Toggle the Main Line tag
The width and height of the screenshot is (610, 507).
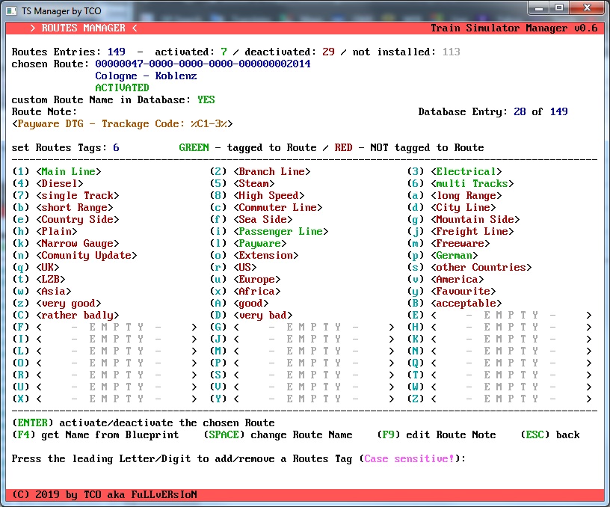57,171
